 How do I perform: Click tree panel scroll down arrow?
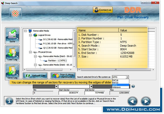74,67
